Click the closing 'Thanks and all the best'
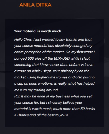The height and width of the screenshot is (134, 109). [36, 115]
